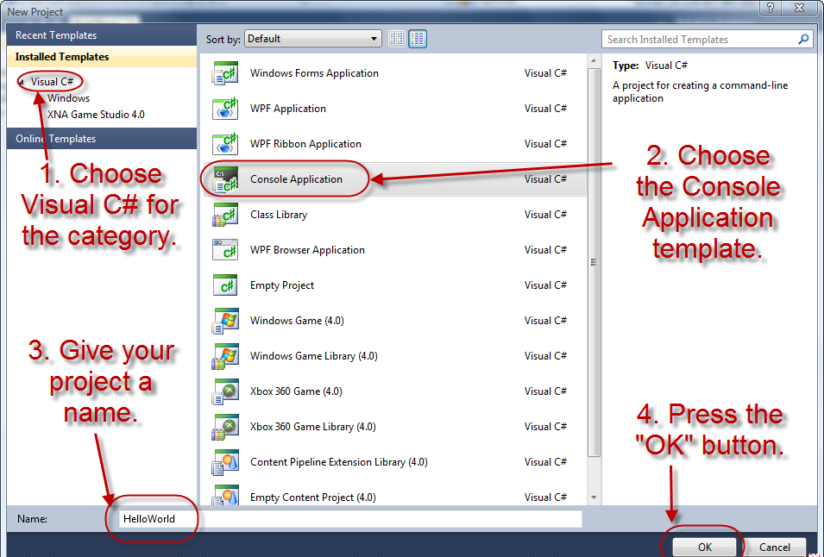Viewport: 824px width, 557px height.
Task: Click the template list scroll up arrow
Action: [x=594, y=61]
